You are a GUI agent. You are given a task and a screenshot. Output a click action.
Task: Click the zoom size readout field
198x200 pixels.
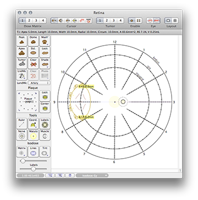coord(30,175)
